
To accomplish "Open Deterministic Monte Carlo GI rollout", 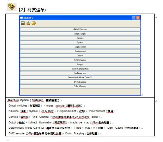I will [80, 78].
